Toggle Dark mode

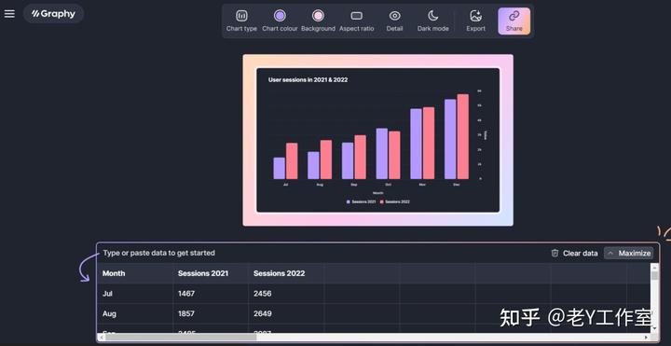(x=433, y=21)
